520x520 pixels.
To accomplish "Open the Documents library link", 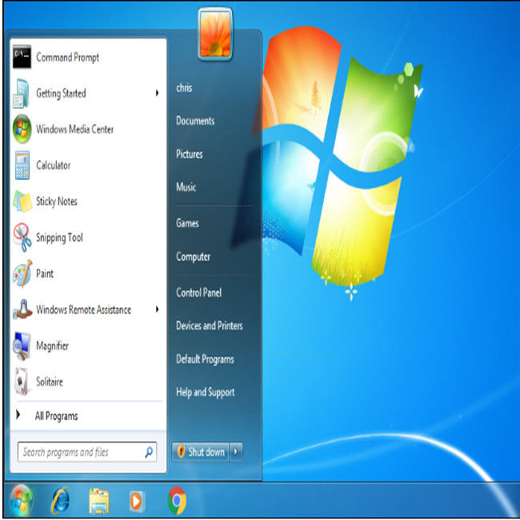I will click(x=195, y=121).
